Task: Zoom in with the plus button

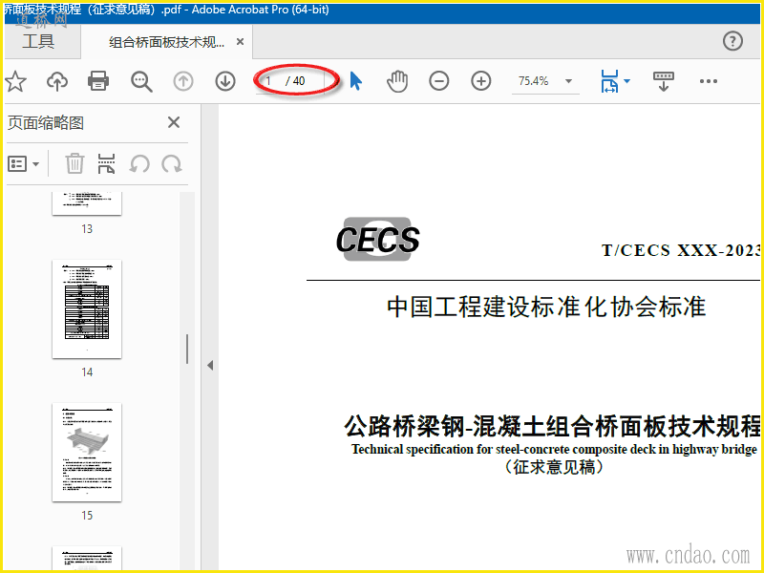Action: [x=481, y=81]
